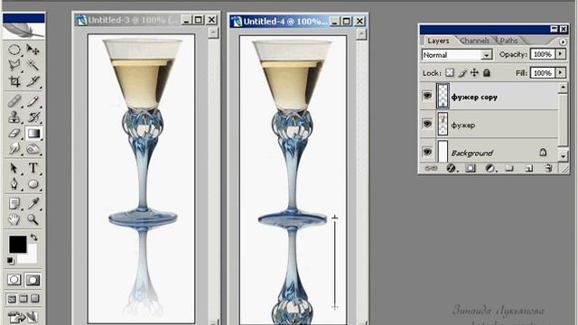Screen dimensions: 578x325
Task: Switch to Standard editing mode
Action: pos(14,280)
